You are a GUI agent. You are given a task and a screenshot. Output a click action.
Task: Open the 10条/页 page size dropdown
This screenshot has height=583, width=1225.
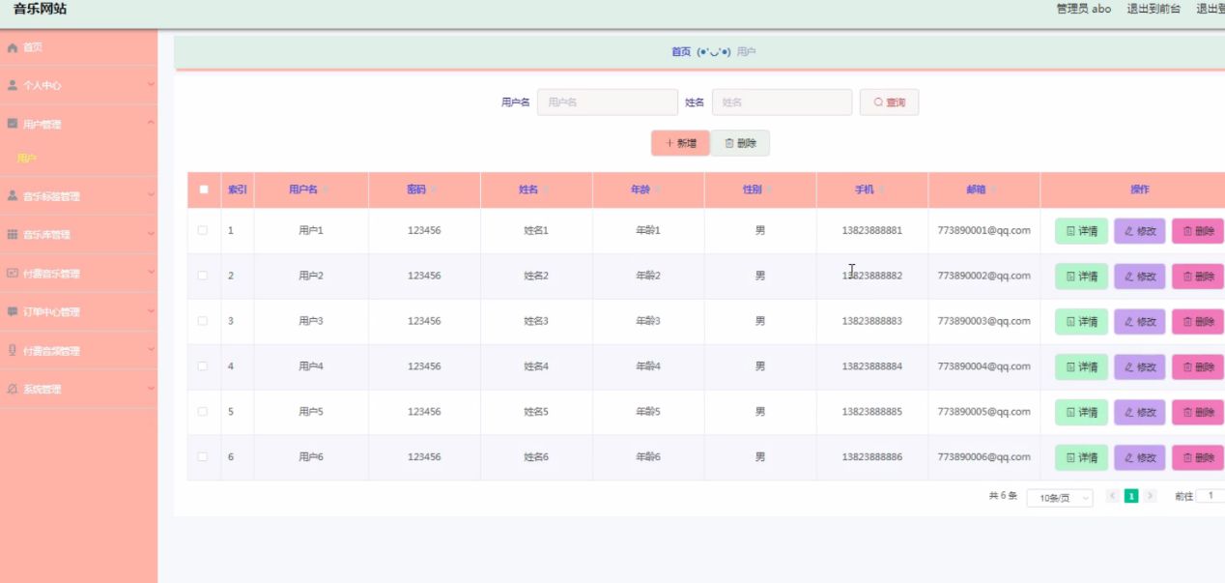click(x=1059, y=497)
